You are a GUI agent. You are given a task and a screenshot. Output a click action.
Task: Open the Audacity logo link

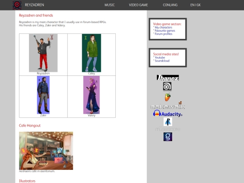(x=168, y=113)
